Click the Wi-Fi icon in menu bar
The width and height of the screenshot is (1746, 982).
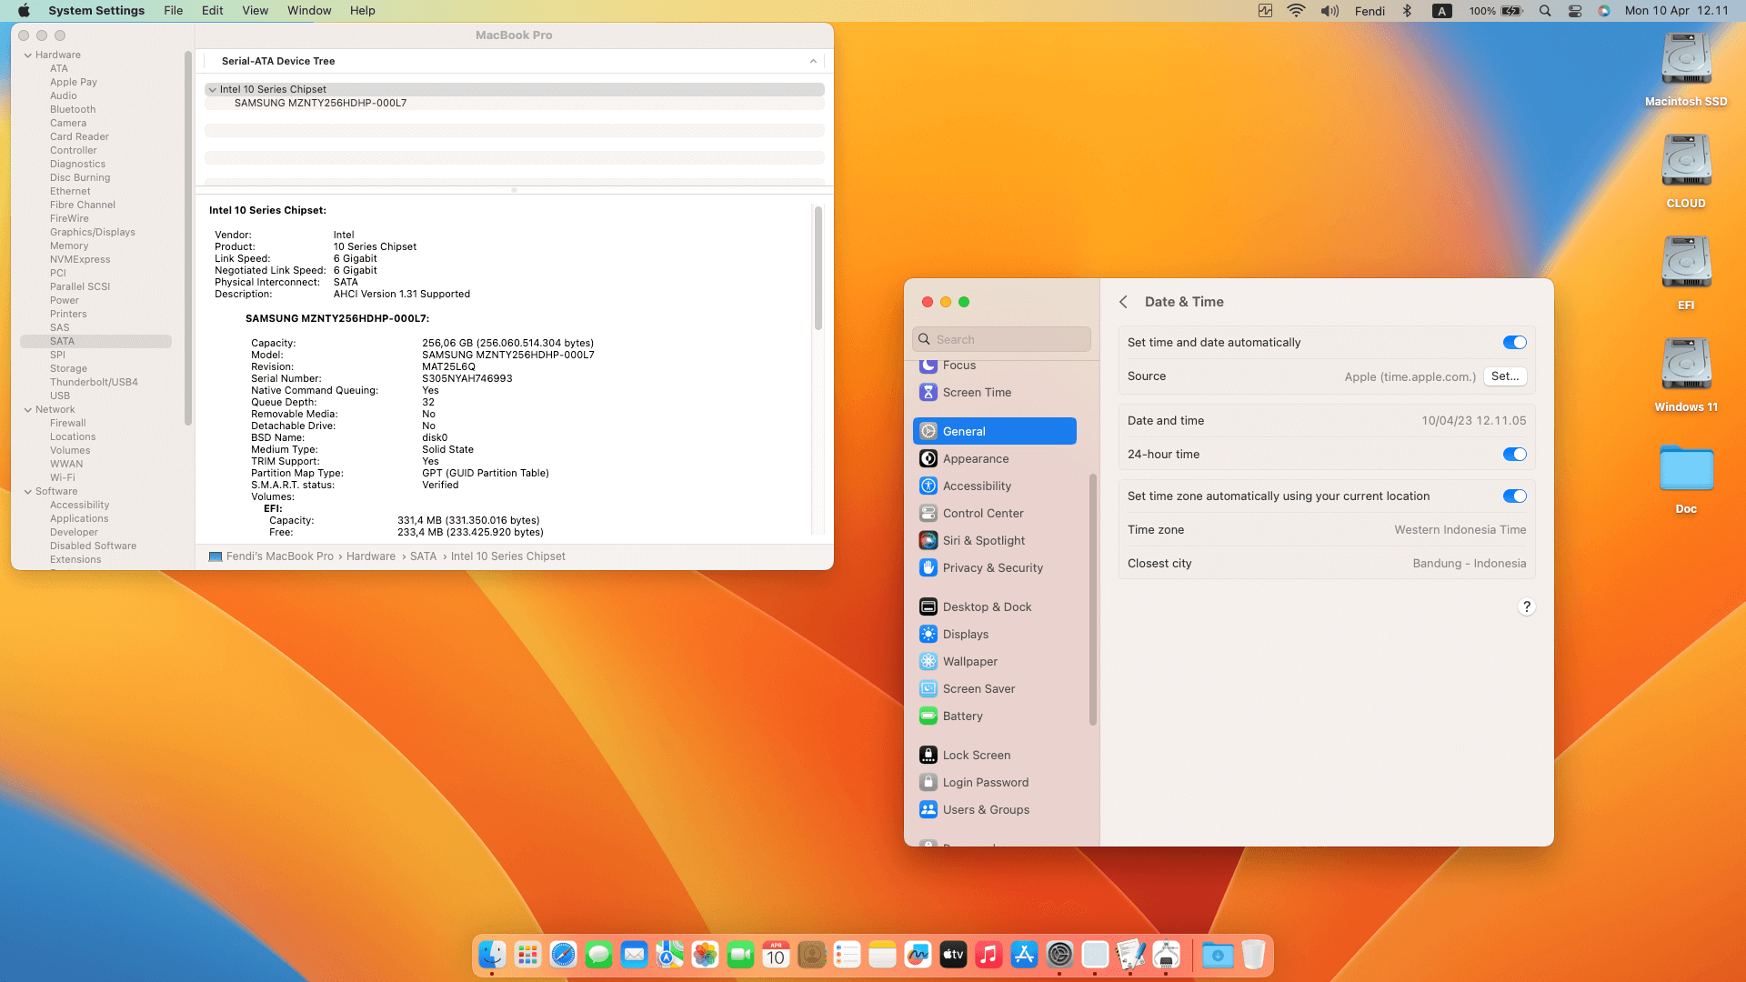1296,11
